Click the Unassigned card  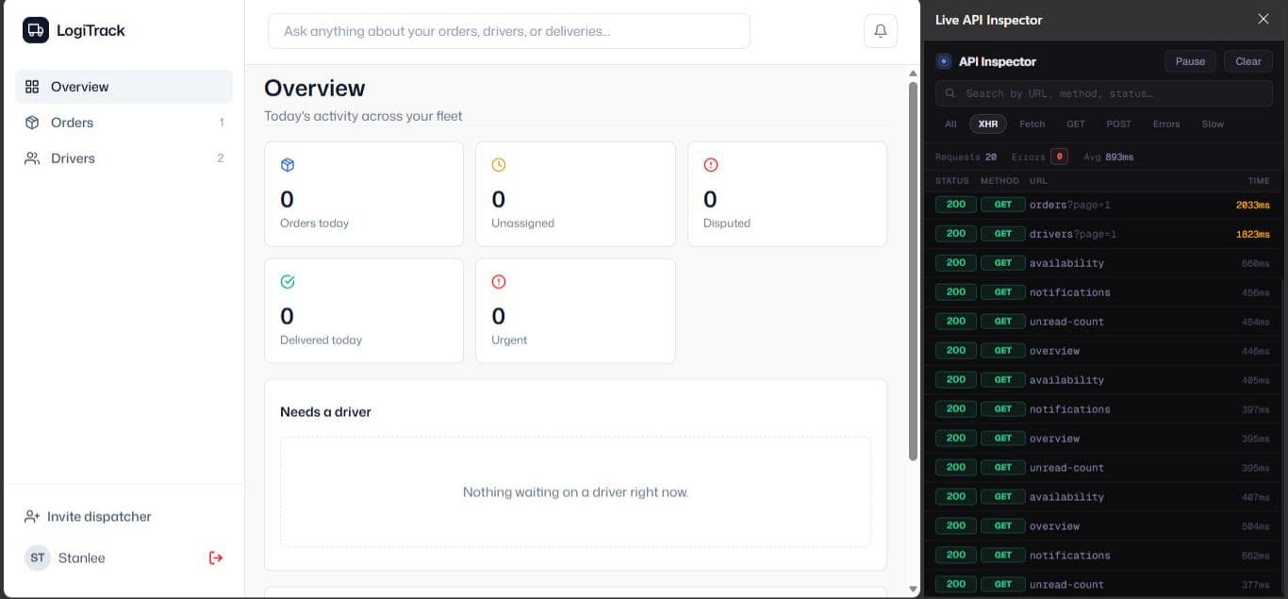tap(575, 194)
